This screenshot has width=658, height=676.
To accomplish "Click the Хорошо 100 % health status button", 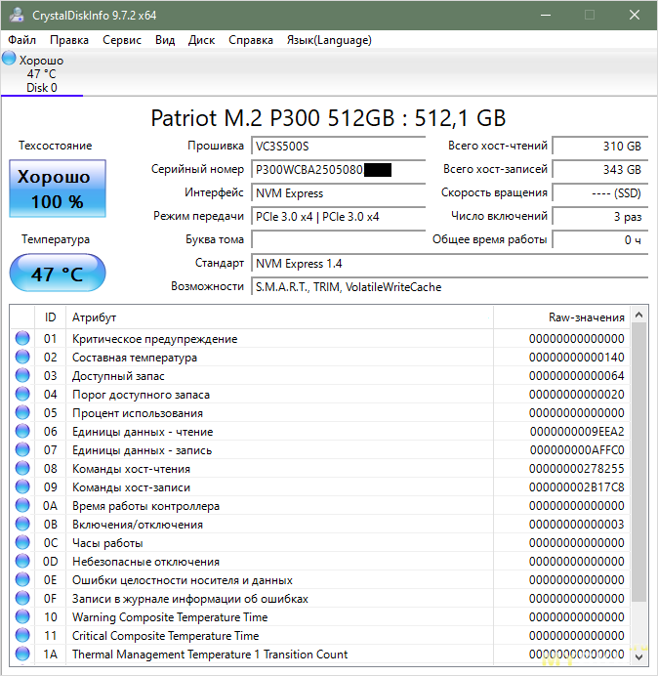I will click(x=56, y=190).
